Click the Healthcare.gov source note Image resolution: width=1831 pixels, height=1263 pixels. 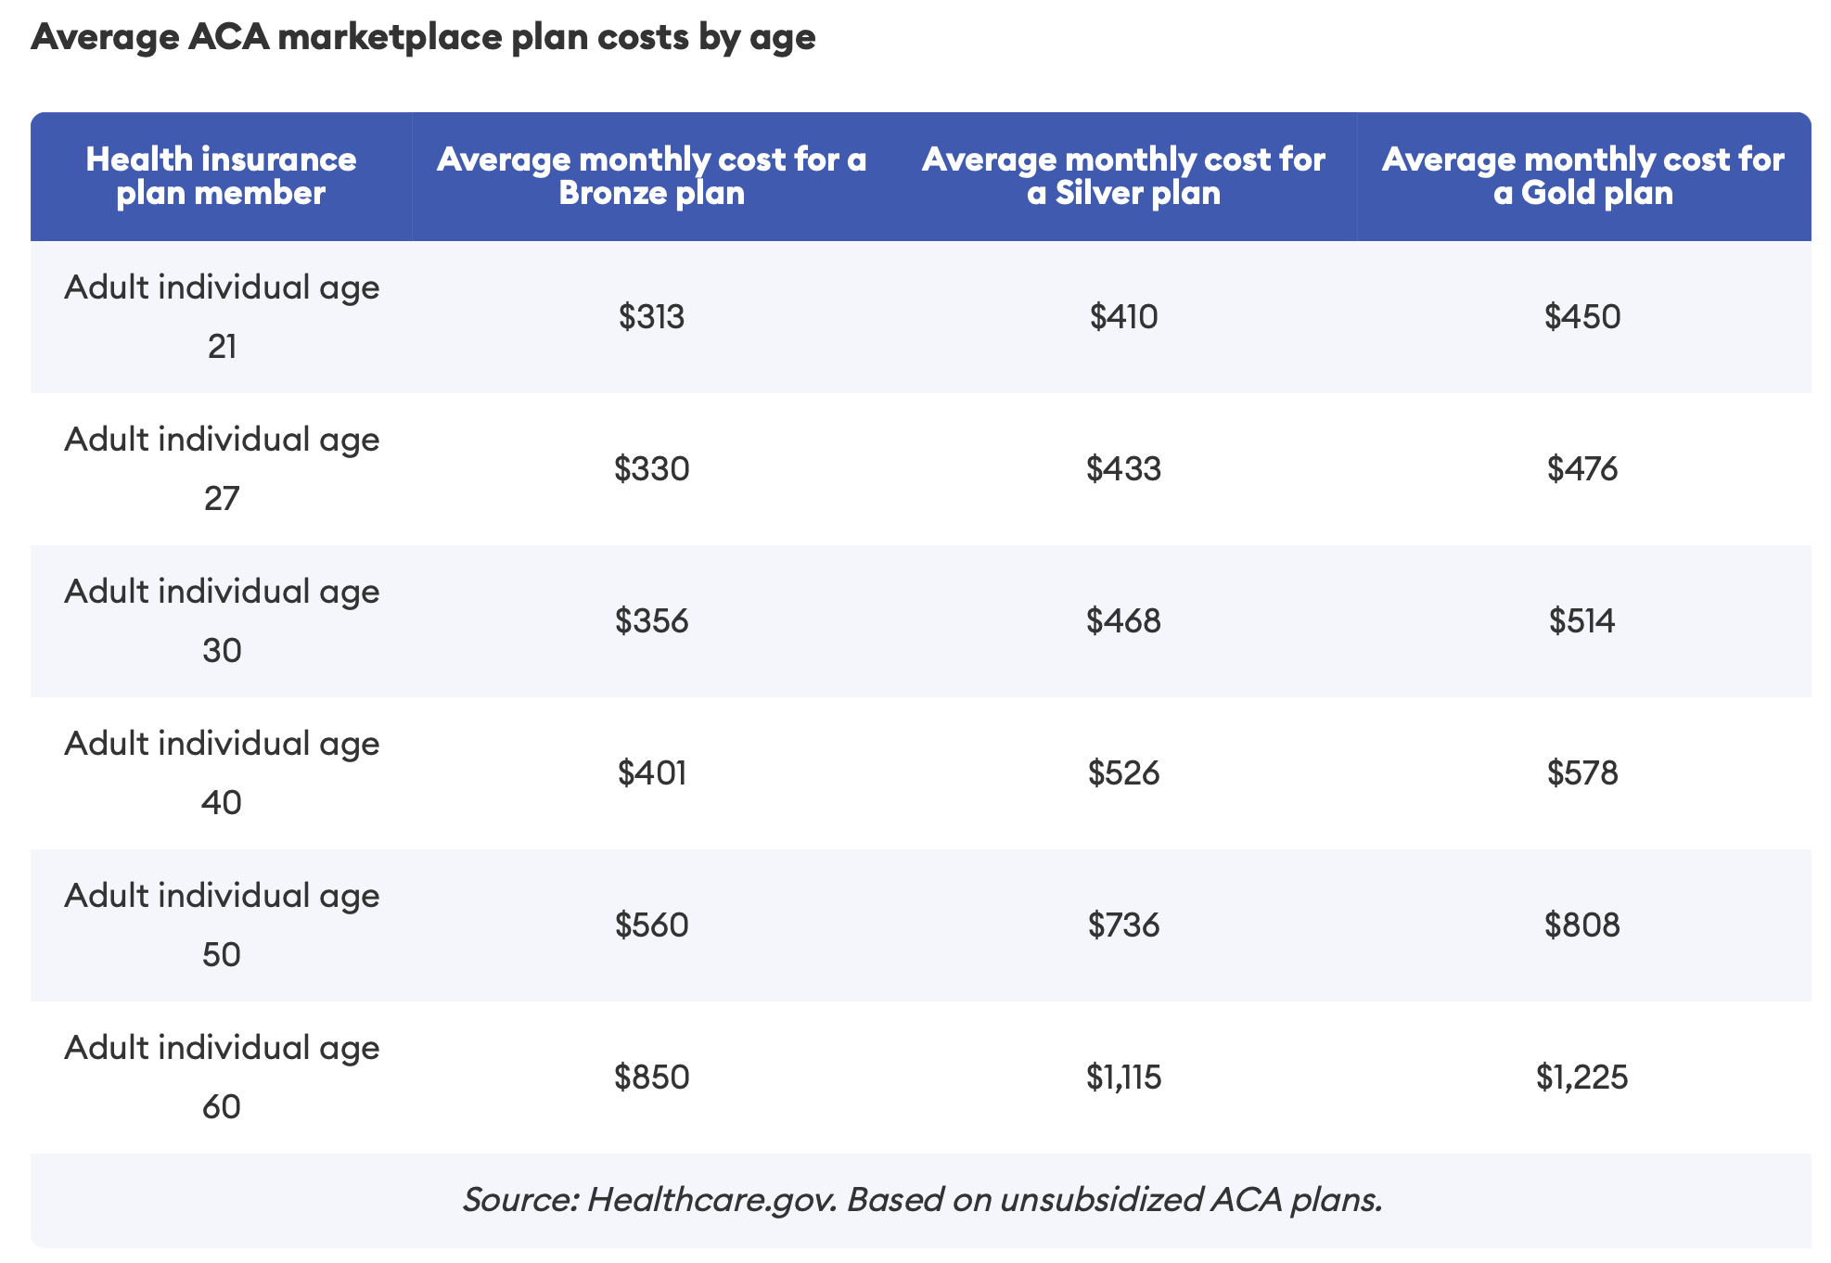(922, 1200)
